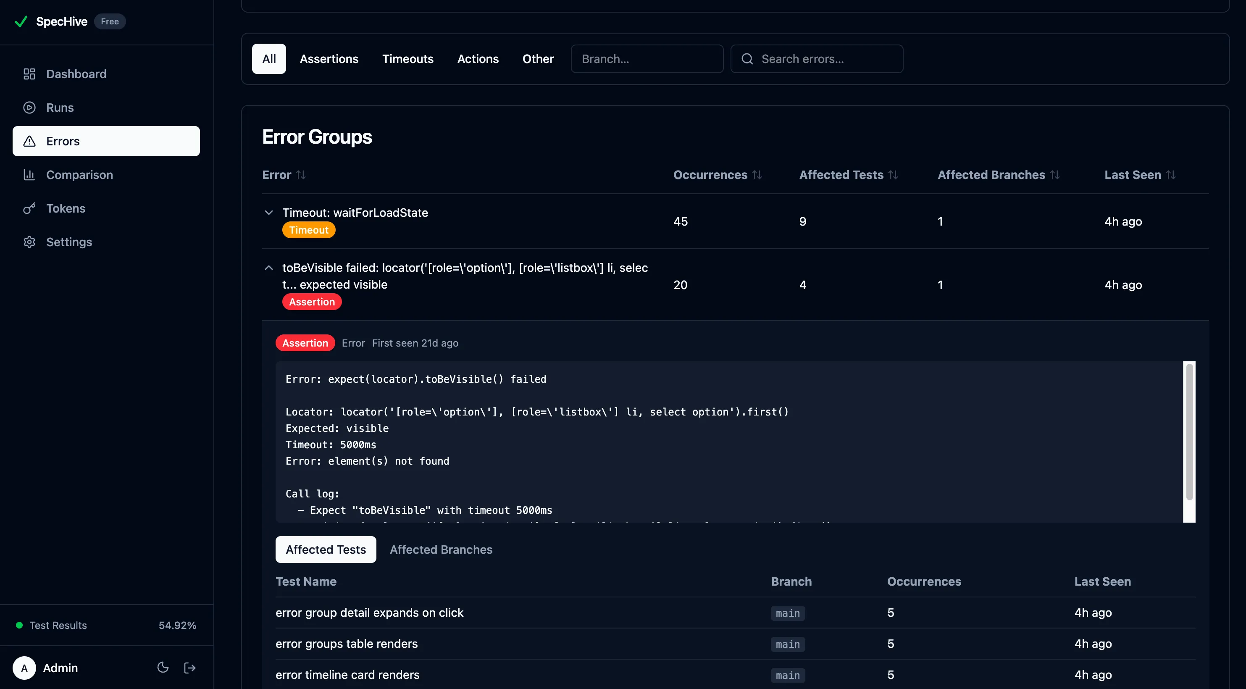Open the Errors page
This screenshot has width=1246, height=689.
pyautogui.click(x=106, y=141)
